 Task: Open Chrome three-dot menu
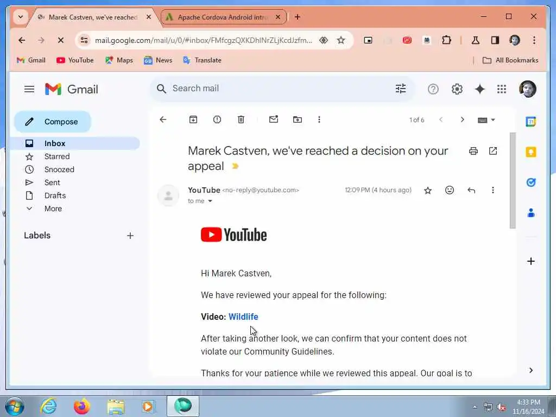[x=534, y=40]
